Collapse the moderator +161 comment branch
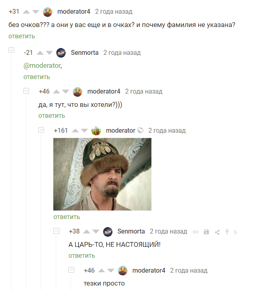This screenshot has height=290, width=256. [41, 130]
